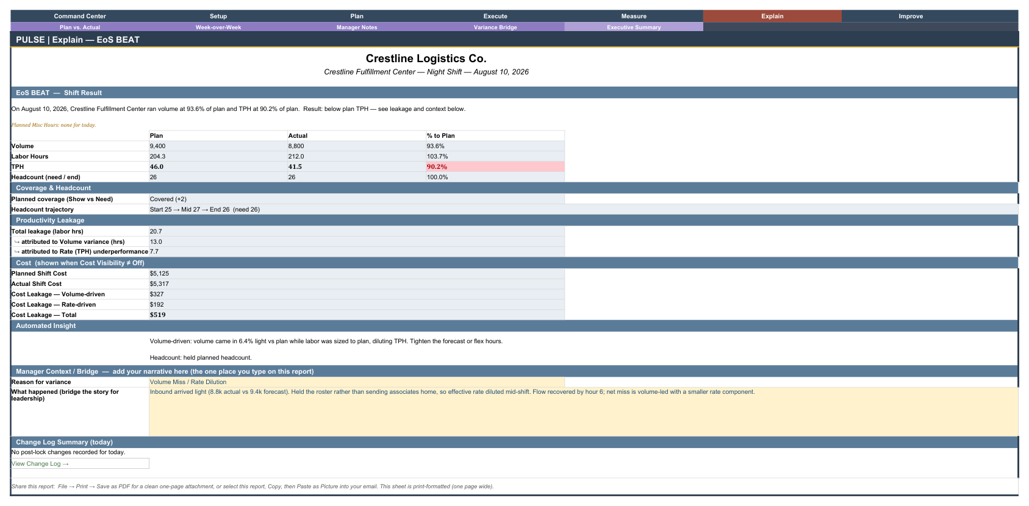
Task: Select the Covered (+2) coverage cell
Action: click(x=357, y=199)
